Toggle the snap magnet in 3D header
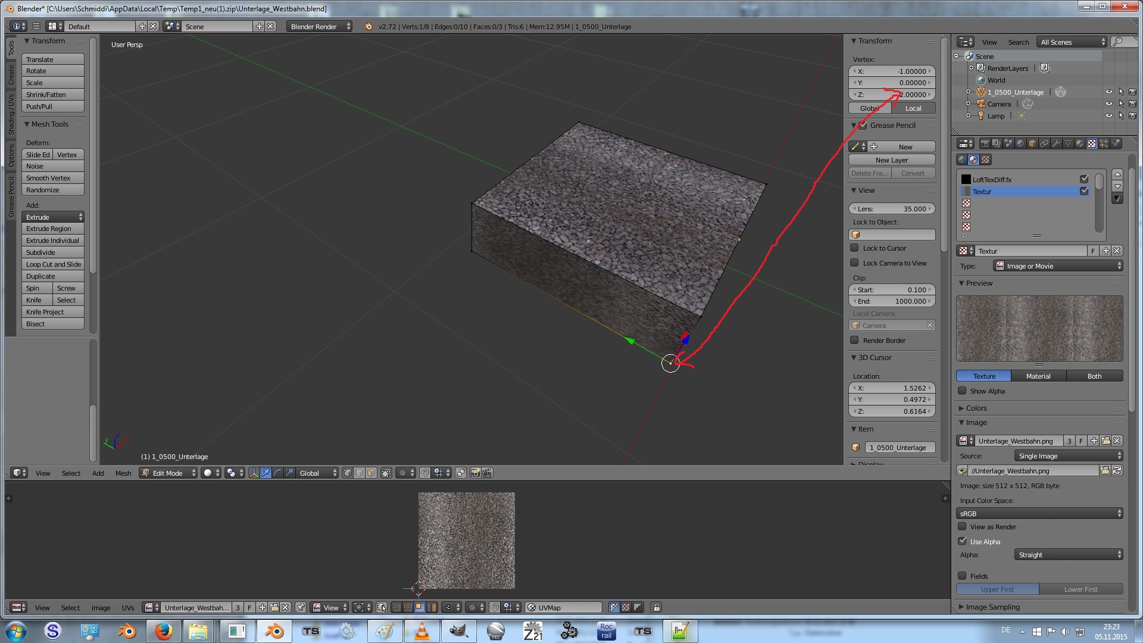The image size is (1143, 643). (x=424, y=473)
